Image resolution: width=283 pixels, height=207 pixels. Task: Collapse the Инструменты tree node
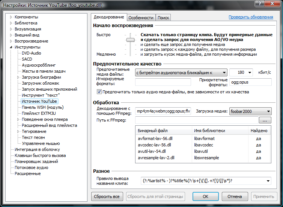pyautogui.click(x=11, y=47)
